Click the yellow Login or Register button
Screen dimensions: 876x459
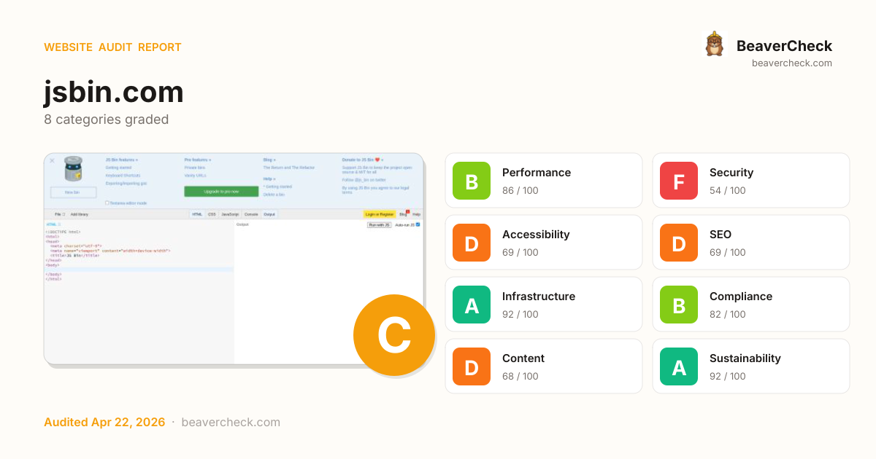point(379,214)
